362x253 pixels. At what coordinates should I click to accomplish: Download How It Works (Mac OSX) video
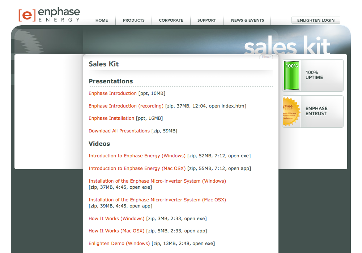tap(116, 231)
